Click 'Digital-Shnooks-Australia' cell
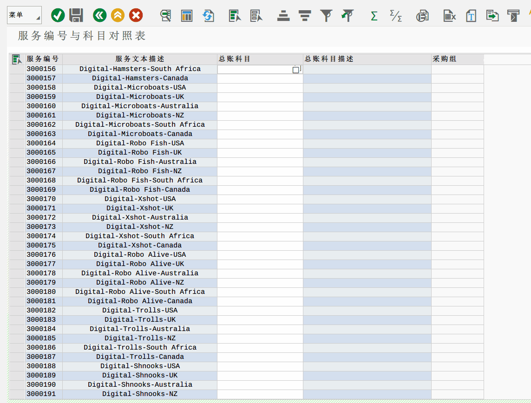Image resolution: width=531 pixels, height=403 pixels. click(140, 385)
